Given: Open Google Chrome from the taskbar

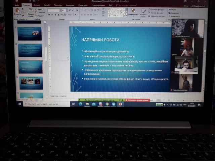Looking at the screenshot, I should (x=107, y=104).
